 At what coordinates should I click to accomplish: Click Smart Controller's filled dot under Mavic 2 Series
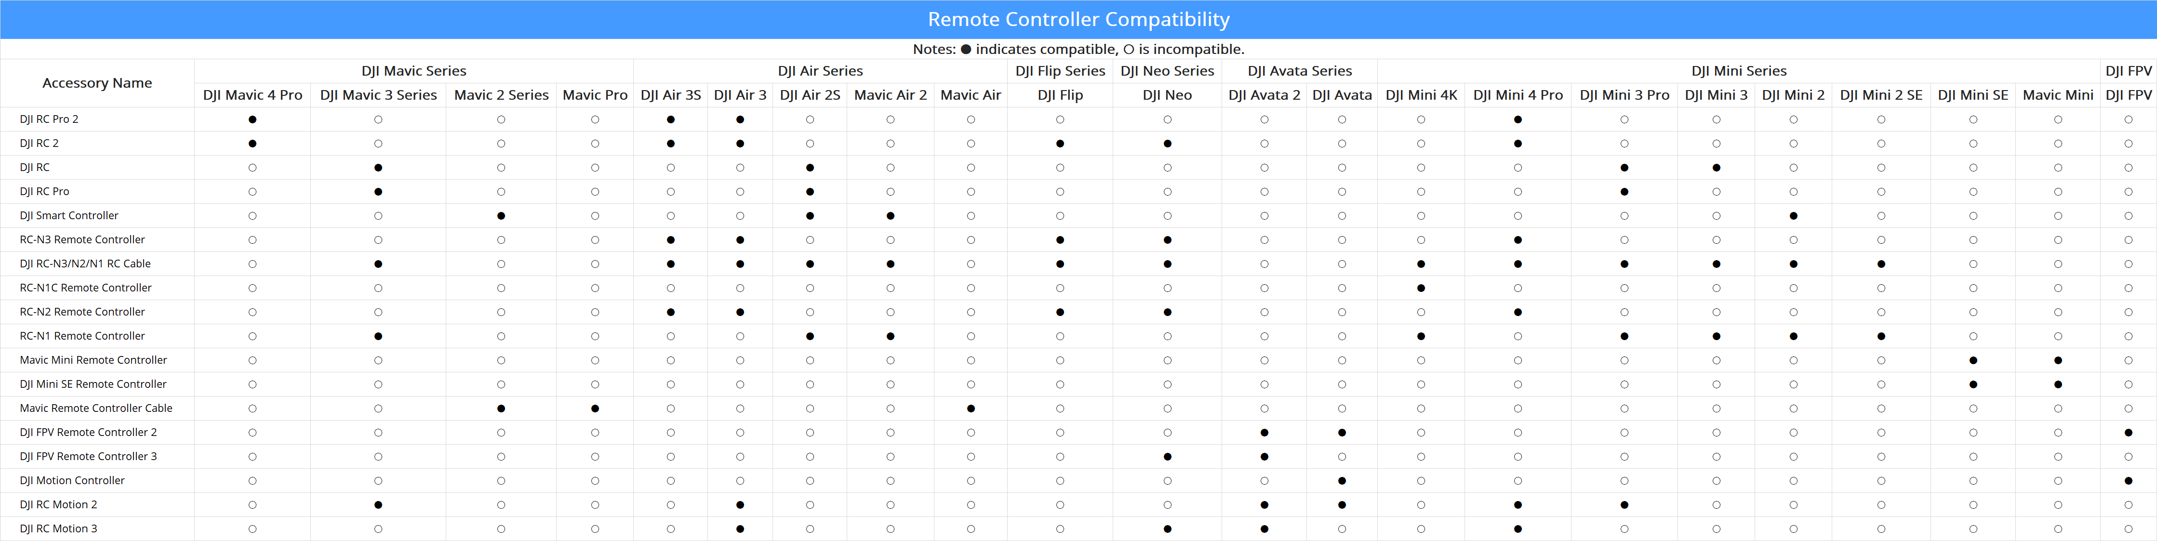501,216
